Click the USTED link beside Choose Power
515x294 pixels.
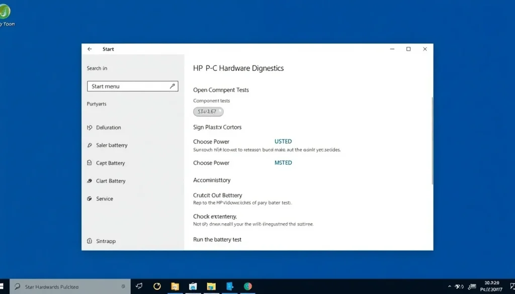tap(283, 141)
